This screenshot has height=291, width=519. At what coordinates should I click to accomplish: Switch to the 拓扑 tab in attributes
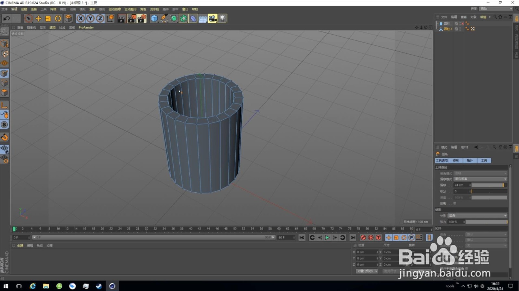click(x=470, y=160)
